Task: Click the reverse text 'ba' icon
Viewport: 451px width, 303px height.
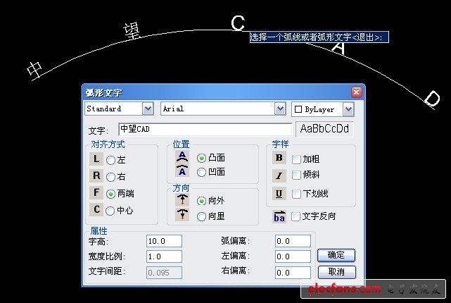Action: (279, 216)
